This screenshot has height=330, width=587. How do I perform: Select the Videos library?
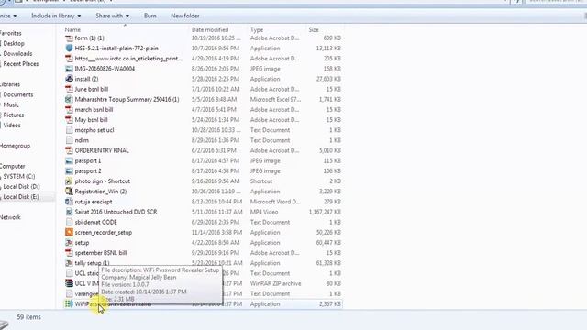tap(12, 126)
